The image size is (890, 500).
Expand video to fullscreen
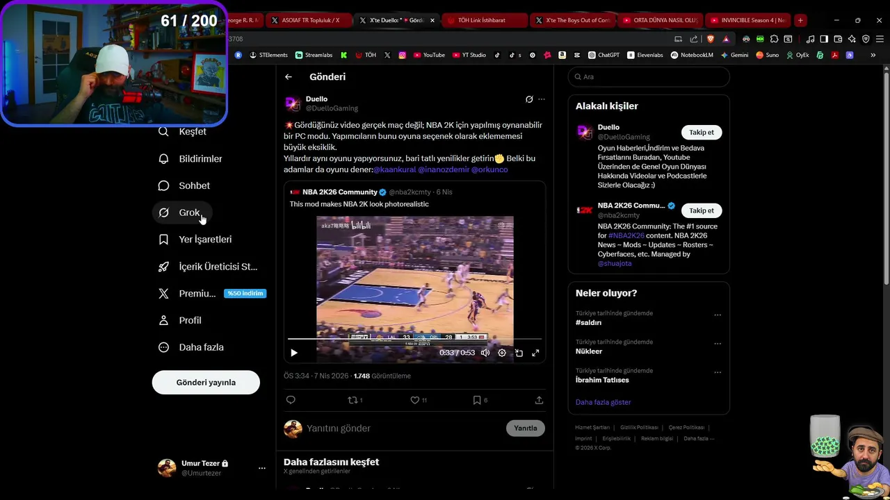click(535, 353)
